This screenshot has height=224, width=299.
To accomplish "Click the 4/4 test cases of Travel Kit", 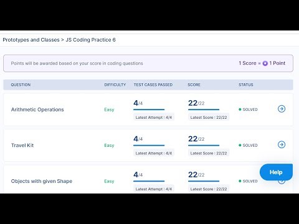I will pos(138,139).
